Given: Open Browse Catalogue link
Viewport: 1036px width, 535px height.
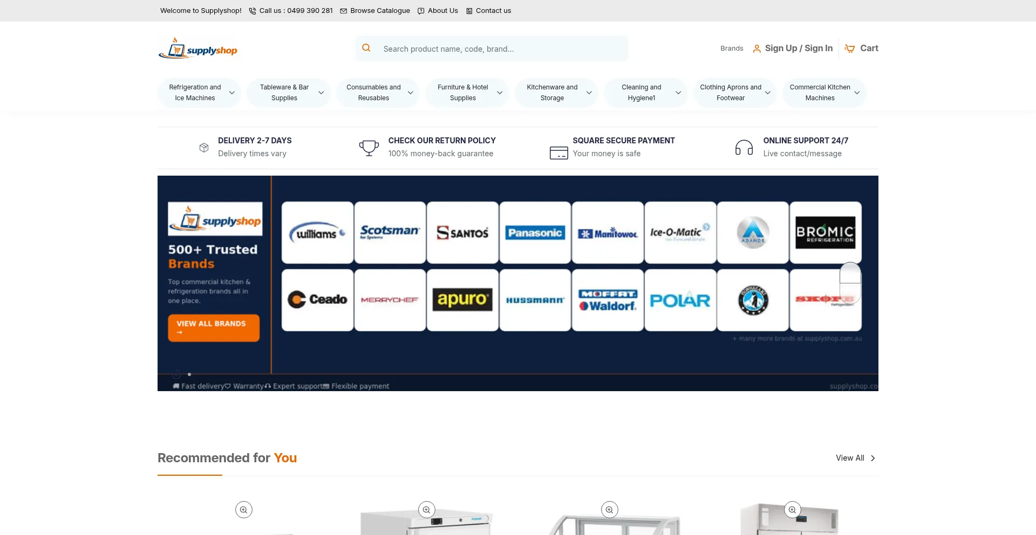Looking at the screenshot, I should click(380, 11).
